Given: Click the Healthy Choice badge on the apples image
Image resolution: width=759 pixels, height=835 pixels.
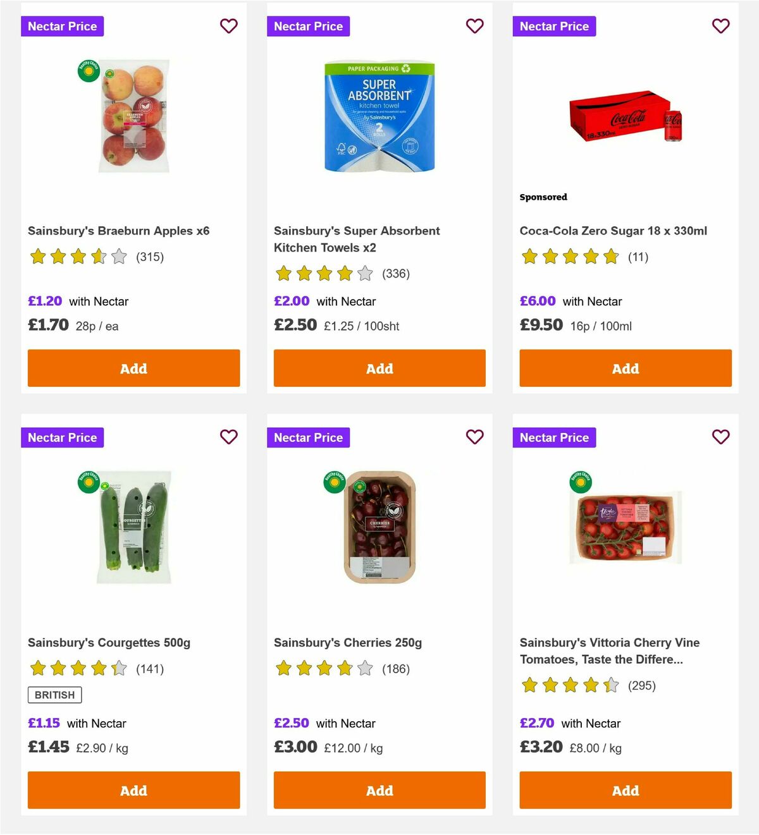Looking at the screenshot, I should [x=89, y=71].
